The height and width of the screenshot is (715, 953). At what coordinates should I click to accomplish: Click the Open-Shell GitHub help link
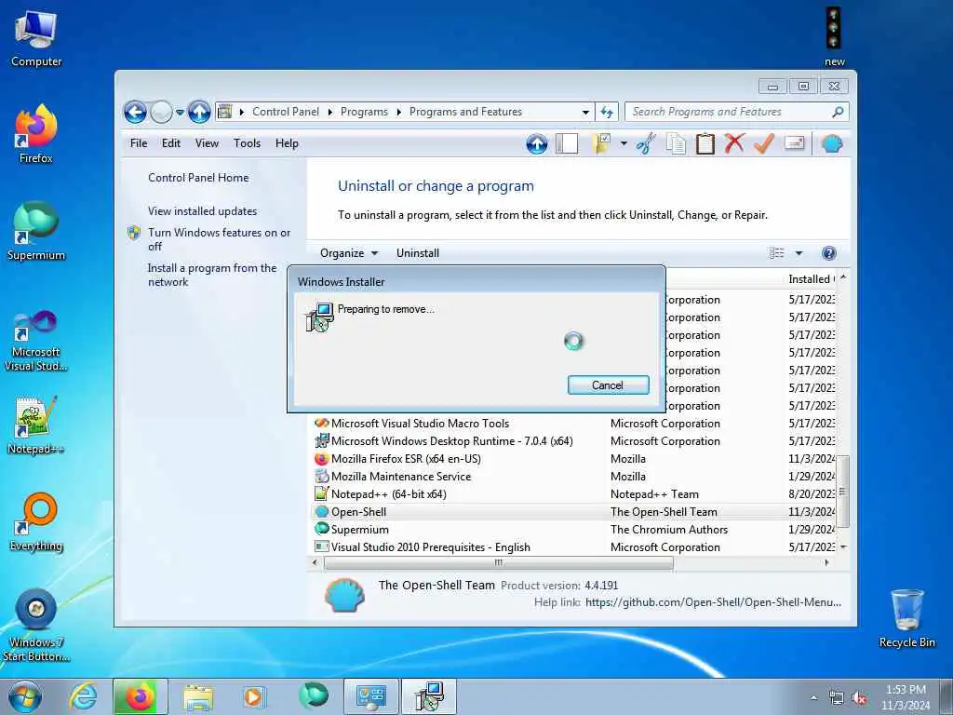713,602
